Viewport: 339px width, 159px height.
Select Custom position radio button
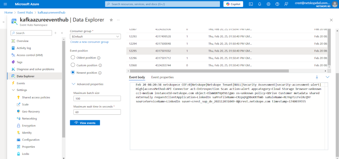(73, 65)
